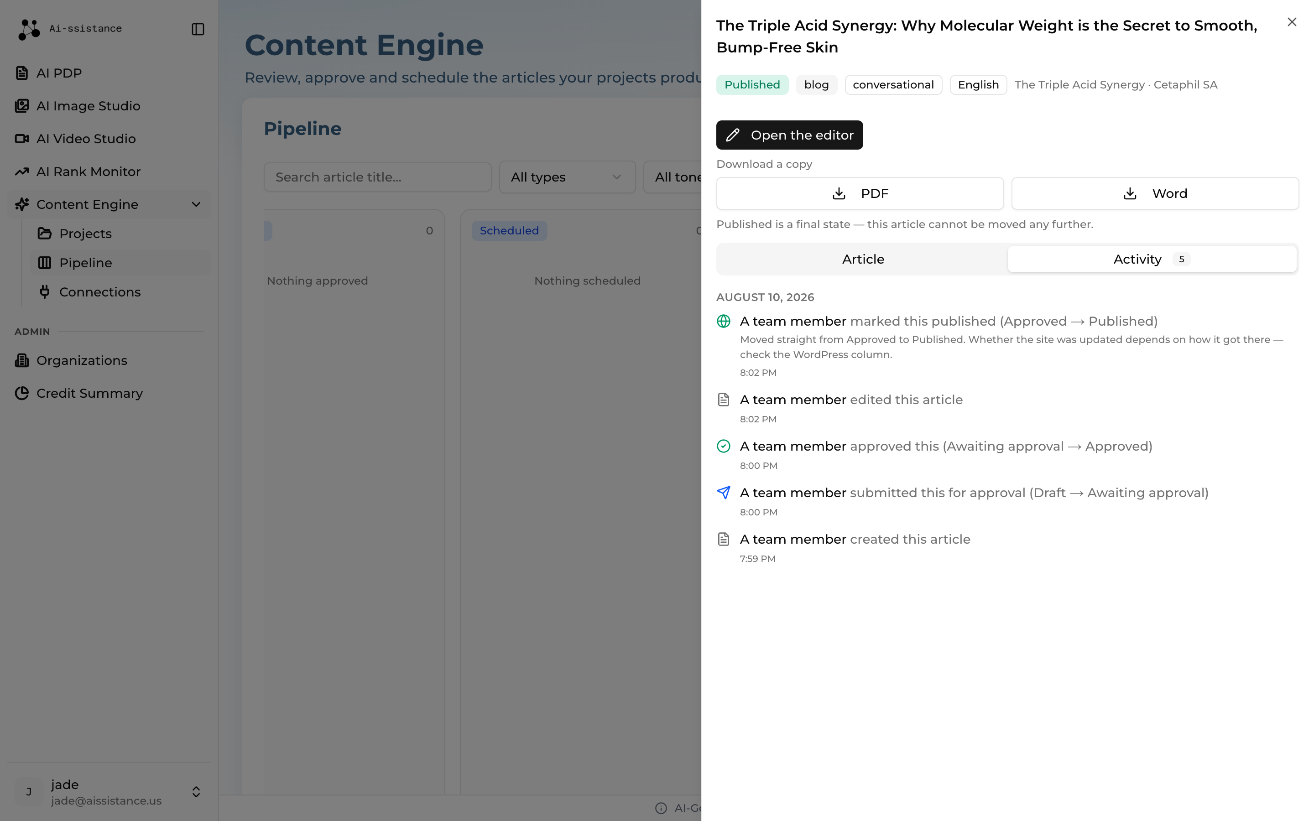Open AI Rank Monitor
This screenshot has width=1314, height=821.
[109, 171]
